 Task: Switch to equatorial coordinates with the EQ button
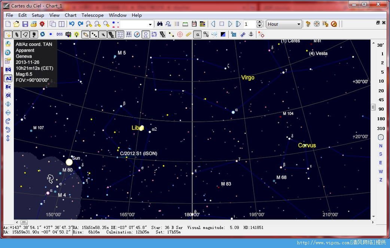point(8,70)
